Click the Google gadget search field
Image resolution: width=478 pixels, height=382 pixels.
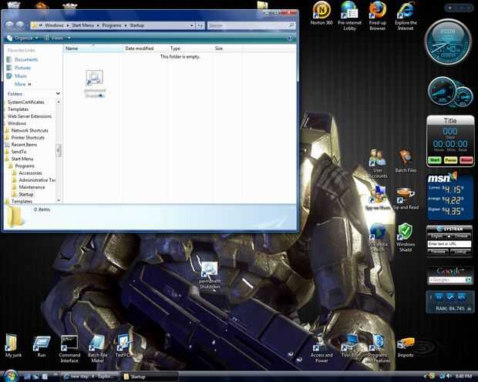point(446,280)
